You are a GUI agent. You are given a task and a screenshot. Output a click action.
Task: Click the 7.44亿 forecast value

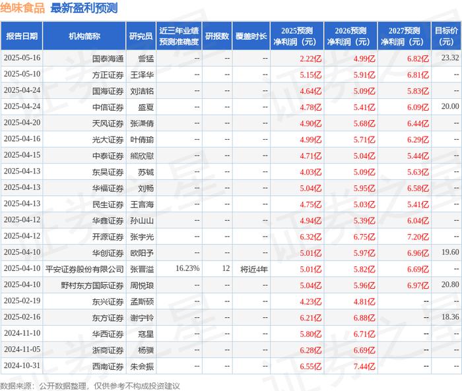pos(364,367)
